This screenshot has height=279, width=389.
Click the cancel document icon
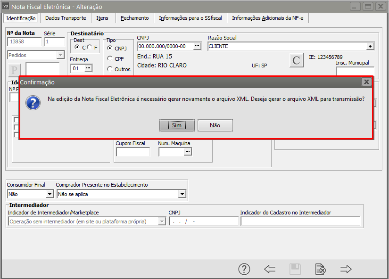(x=321, y=269)
